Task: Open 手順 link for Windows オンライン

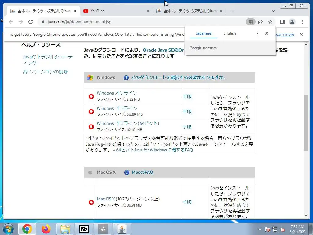Action: click(x=187, y=96)
